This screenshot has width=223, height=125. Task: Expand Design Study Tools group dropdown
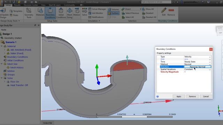[19, 21]
